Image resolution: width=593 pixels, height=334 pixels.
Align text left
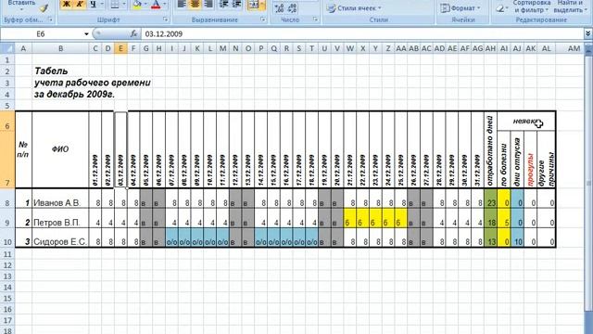(182, 4)
